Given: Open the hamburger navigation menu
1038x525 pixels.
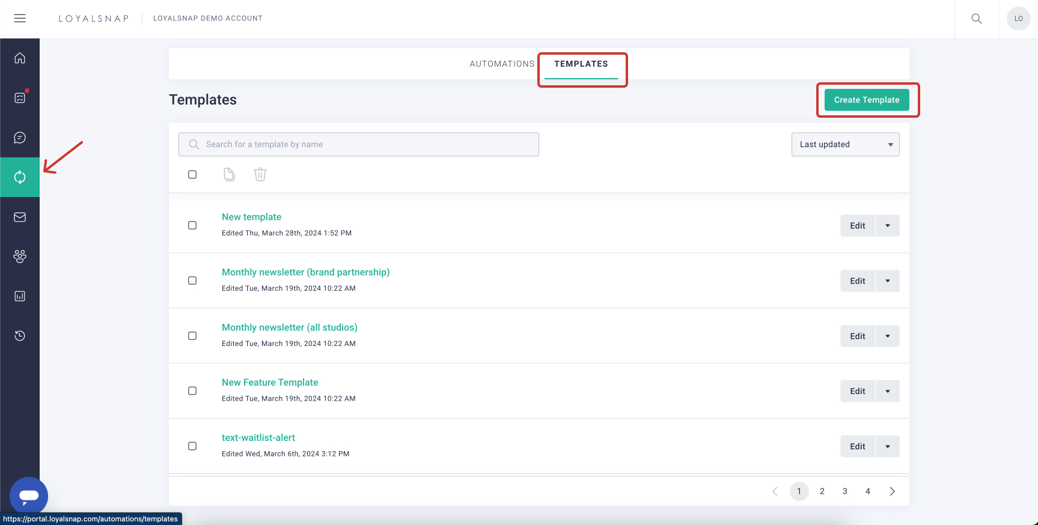Looking at the screenshot, I should click(x=20, y=19).
